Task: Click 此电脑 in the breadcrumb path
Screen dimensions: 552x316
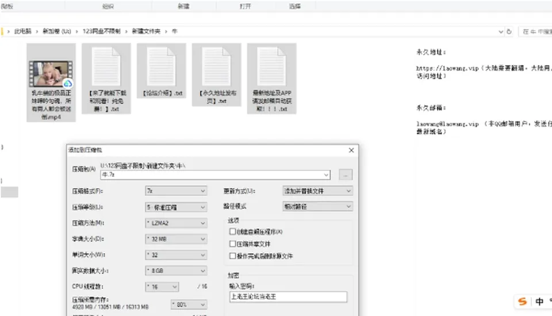Action: coord(23,31)
